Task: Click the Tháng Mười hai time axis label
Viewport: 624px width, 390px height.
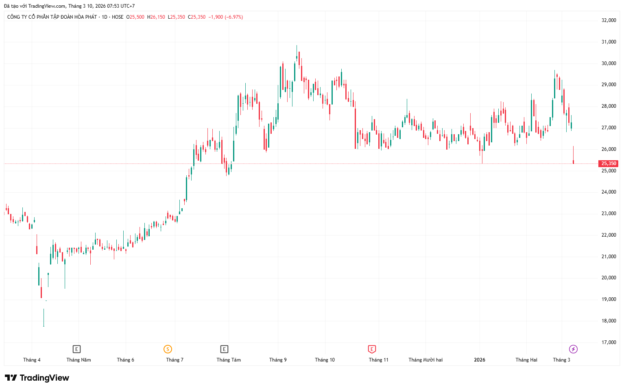Action: pyautogui.click(x=425, y=360)
